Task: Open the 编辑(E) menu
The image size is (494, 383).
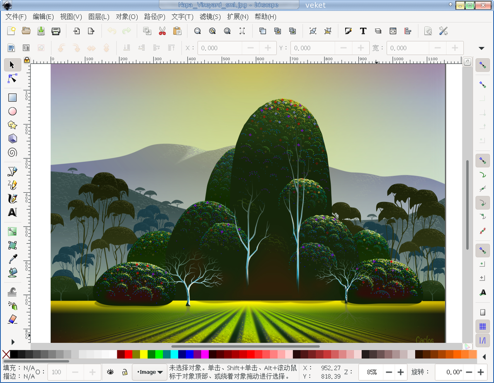Action: [x=44, y=17]
